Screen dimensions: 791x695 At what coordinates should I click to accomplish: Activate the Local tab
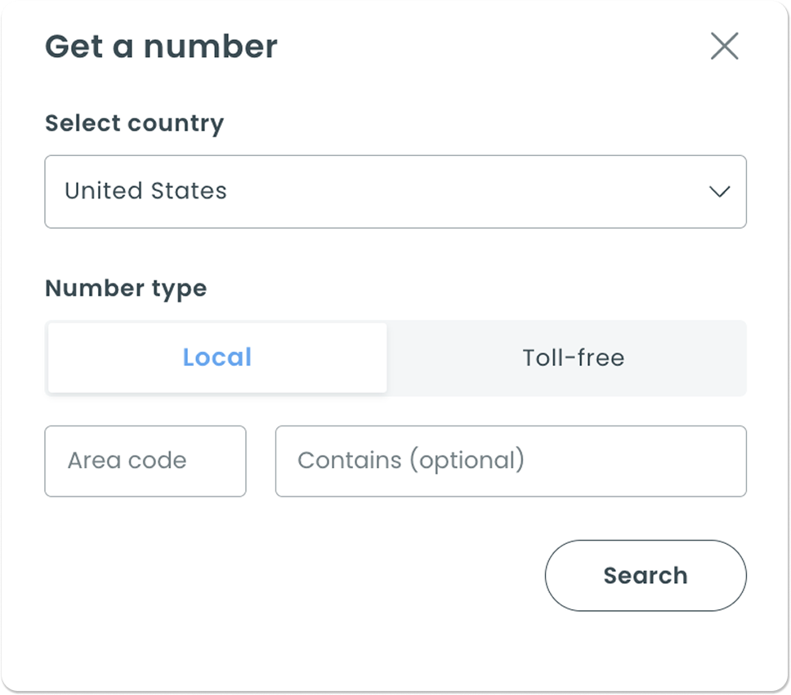[217, 358]
